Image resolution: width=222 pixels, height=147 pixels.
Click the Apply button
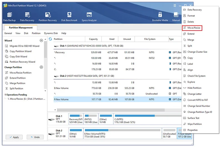point(14,137)
